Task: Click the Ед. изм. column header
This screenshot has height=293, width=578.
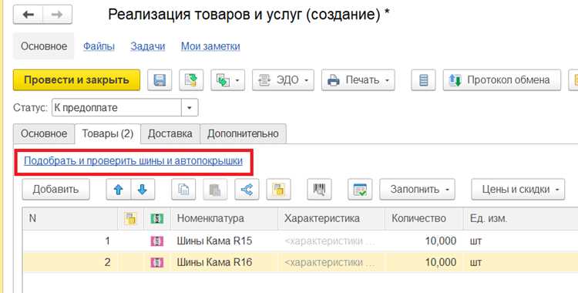Action: [520, 218]
